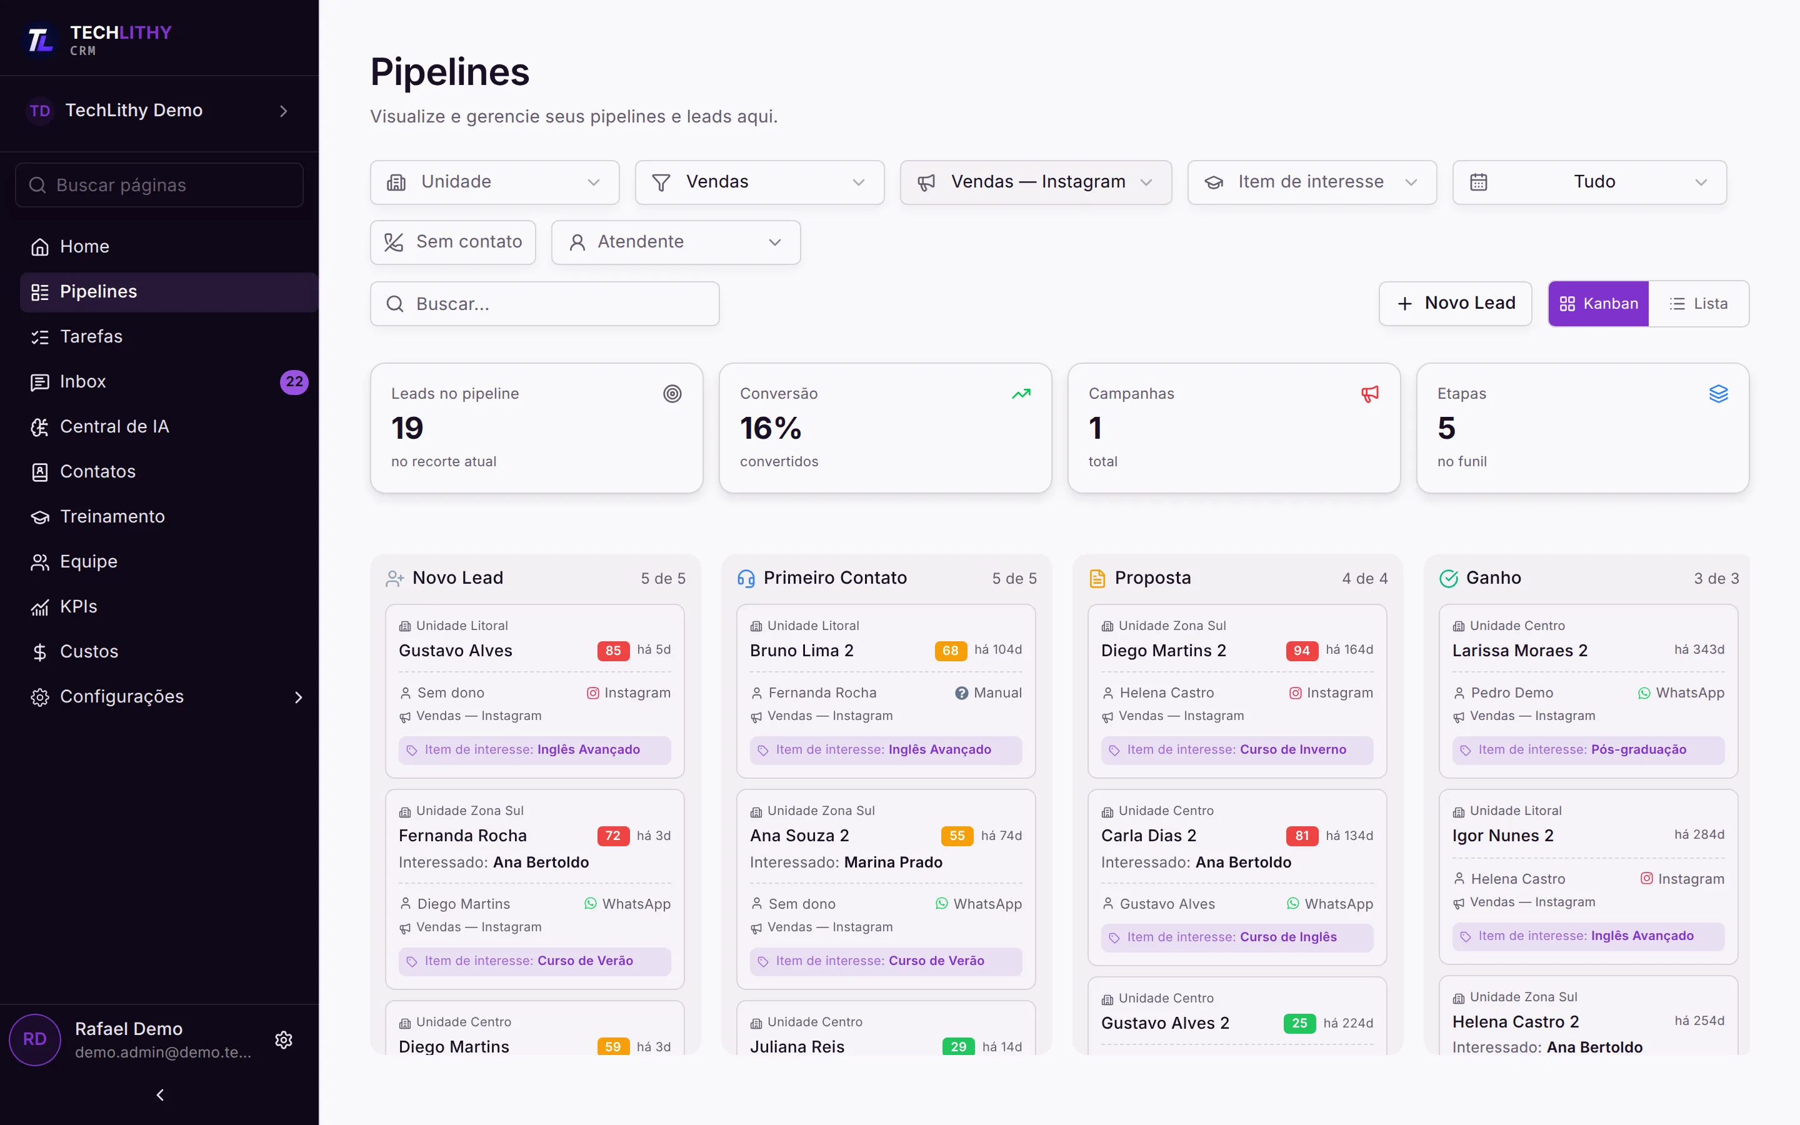Image resolution: width=1800 pixels, height=1125 pixels.
Task: Switch to Kanban view
Action: coord(1598,304)
